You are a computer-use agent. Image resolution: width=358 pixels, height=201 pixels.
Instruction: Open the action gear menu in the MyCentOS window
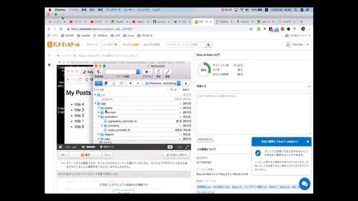[147, 72]
